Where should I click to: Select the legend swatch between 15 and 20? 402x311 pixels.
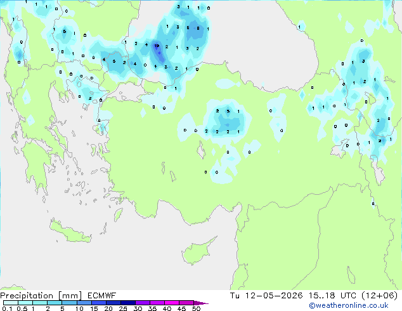click(99, 303)
